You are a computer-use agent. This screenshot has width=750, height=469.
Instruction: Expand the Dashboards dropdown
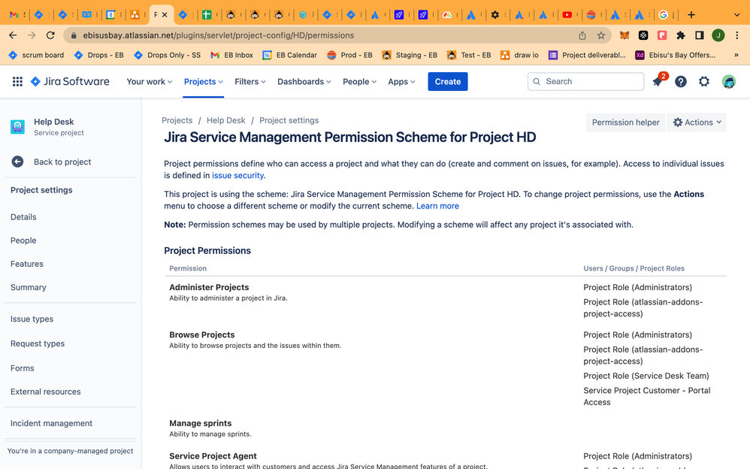(304, 82)
